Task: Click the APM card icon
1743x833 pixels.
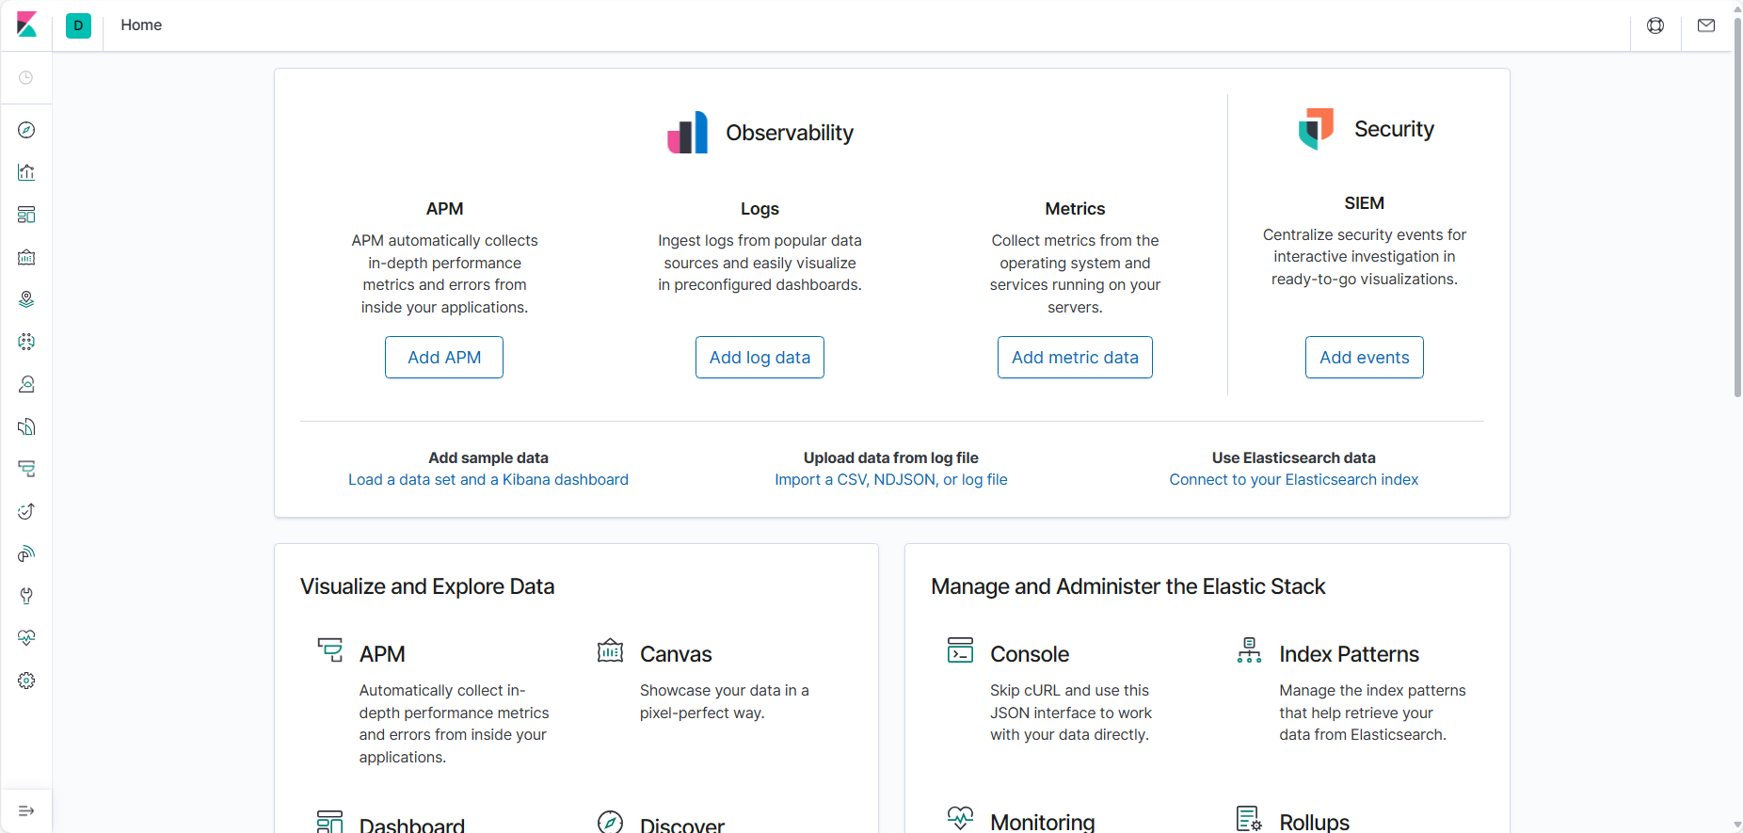Action: click(x=330, y=650)
